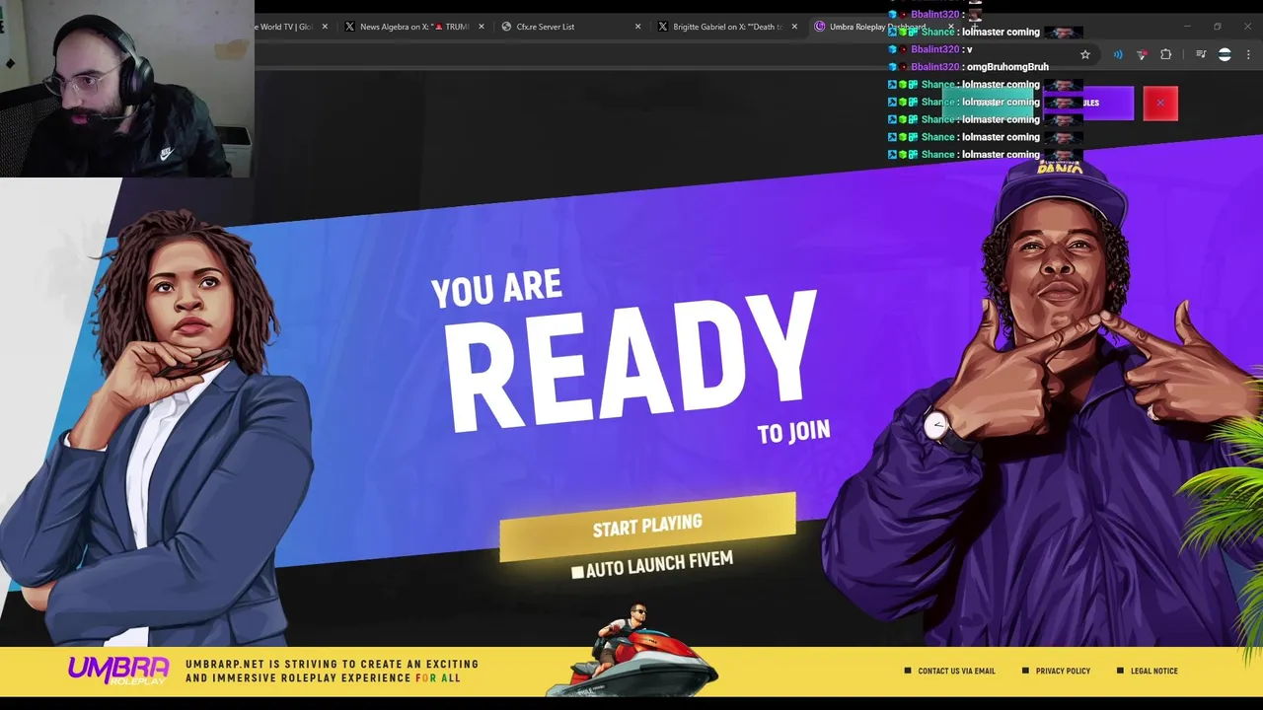Close the Cfx.re Server List tab
This screenshot has width=1263, height=710.
coord(637,27)
